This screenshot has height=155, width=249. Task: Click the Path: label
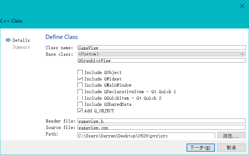tap(52, 134)
